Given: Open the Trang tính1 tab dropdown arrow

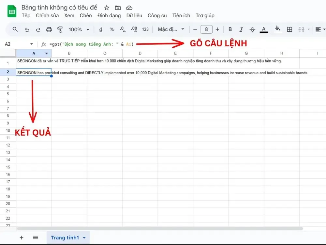Looking at the screenshot, I should 84,238.
